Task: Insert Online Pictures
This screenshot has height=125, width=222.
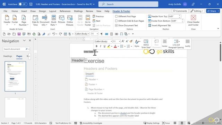Action: click(x=70, y=20)
